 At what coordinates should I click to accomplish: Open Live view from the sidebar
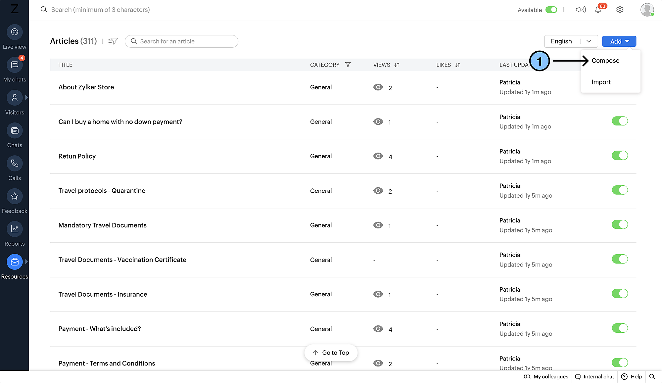click(x=15, y=32)
